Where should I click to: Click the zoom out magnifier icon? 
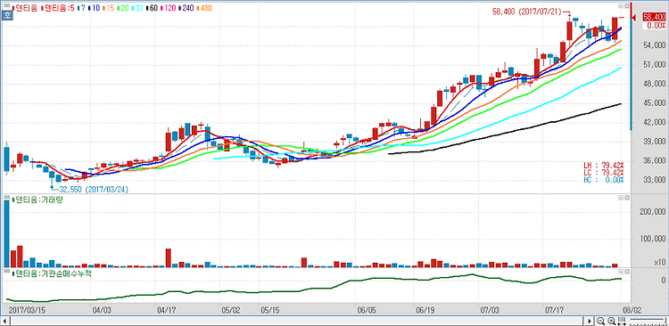tap(600, 321)
